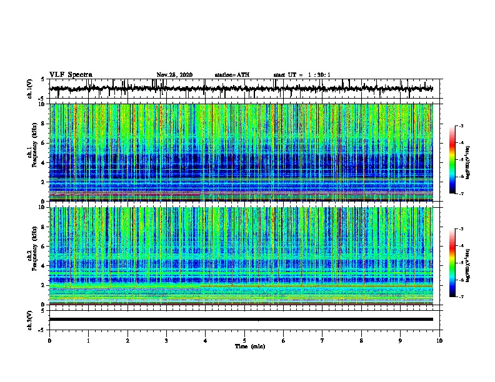Click the date "Nov.28, 2020"
Screen dimensions: 495x382
[x=174, y=75]
